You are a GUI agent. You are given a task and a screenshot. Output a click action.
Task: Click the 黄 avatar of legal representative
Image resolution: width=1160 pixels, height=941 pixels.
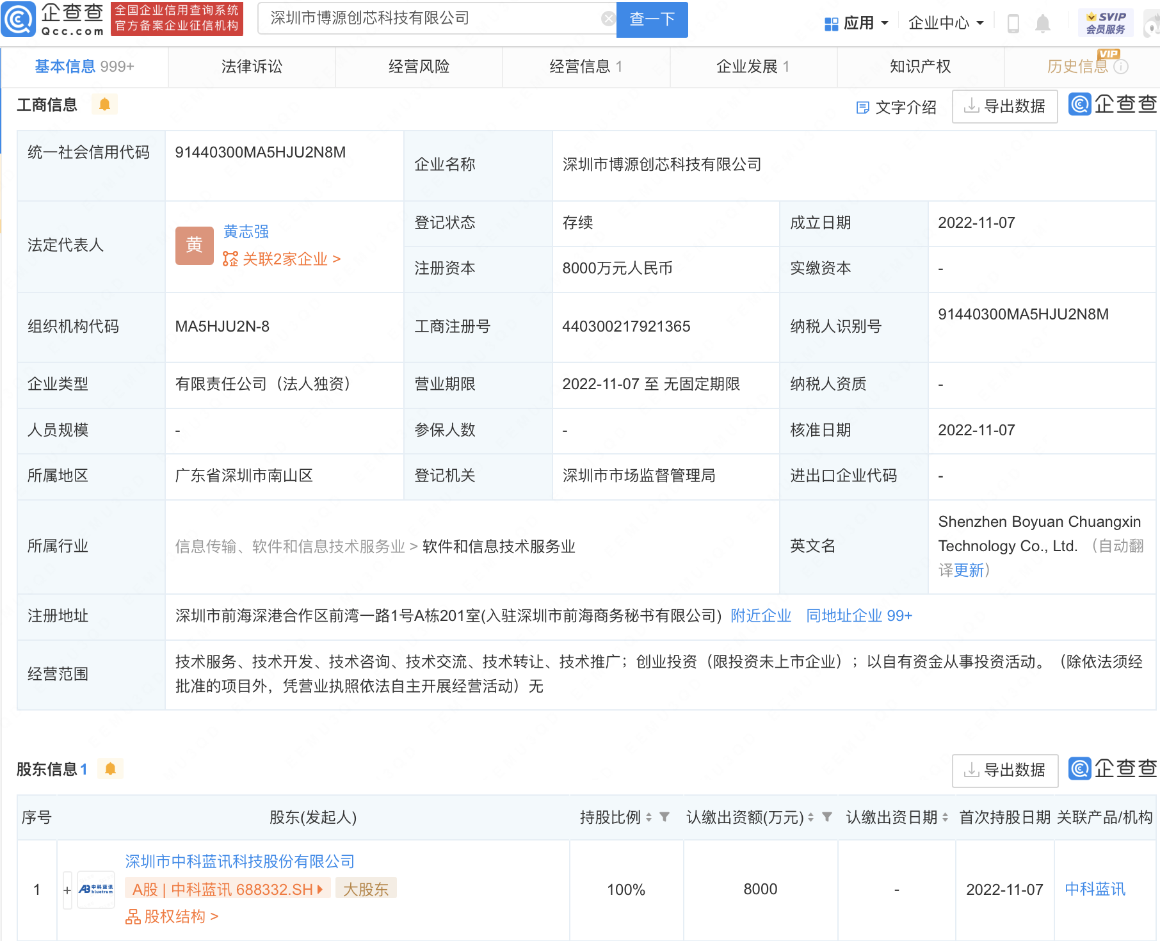coord(195,245)
